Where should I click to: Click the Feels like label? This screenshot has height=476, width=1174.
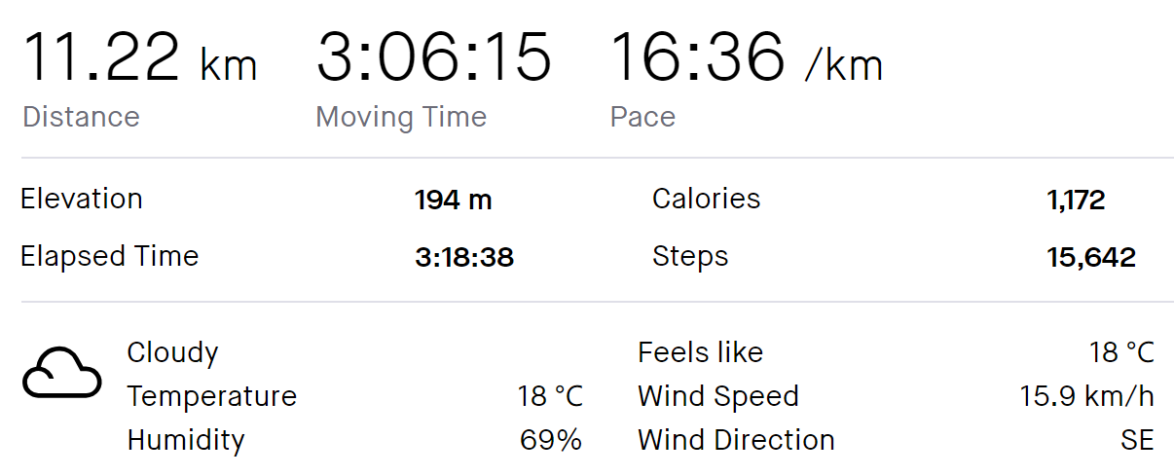click(x=700, y=352)
